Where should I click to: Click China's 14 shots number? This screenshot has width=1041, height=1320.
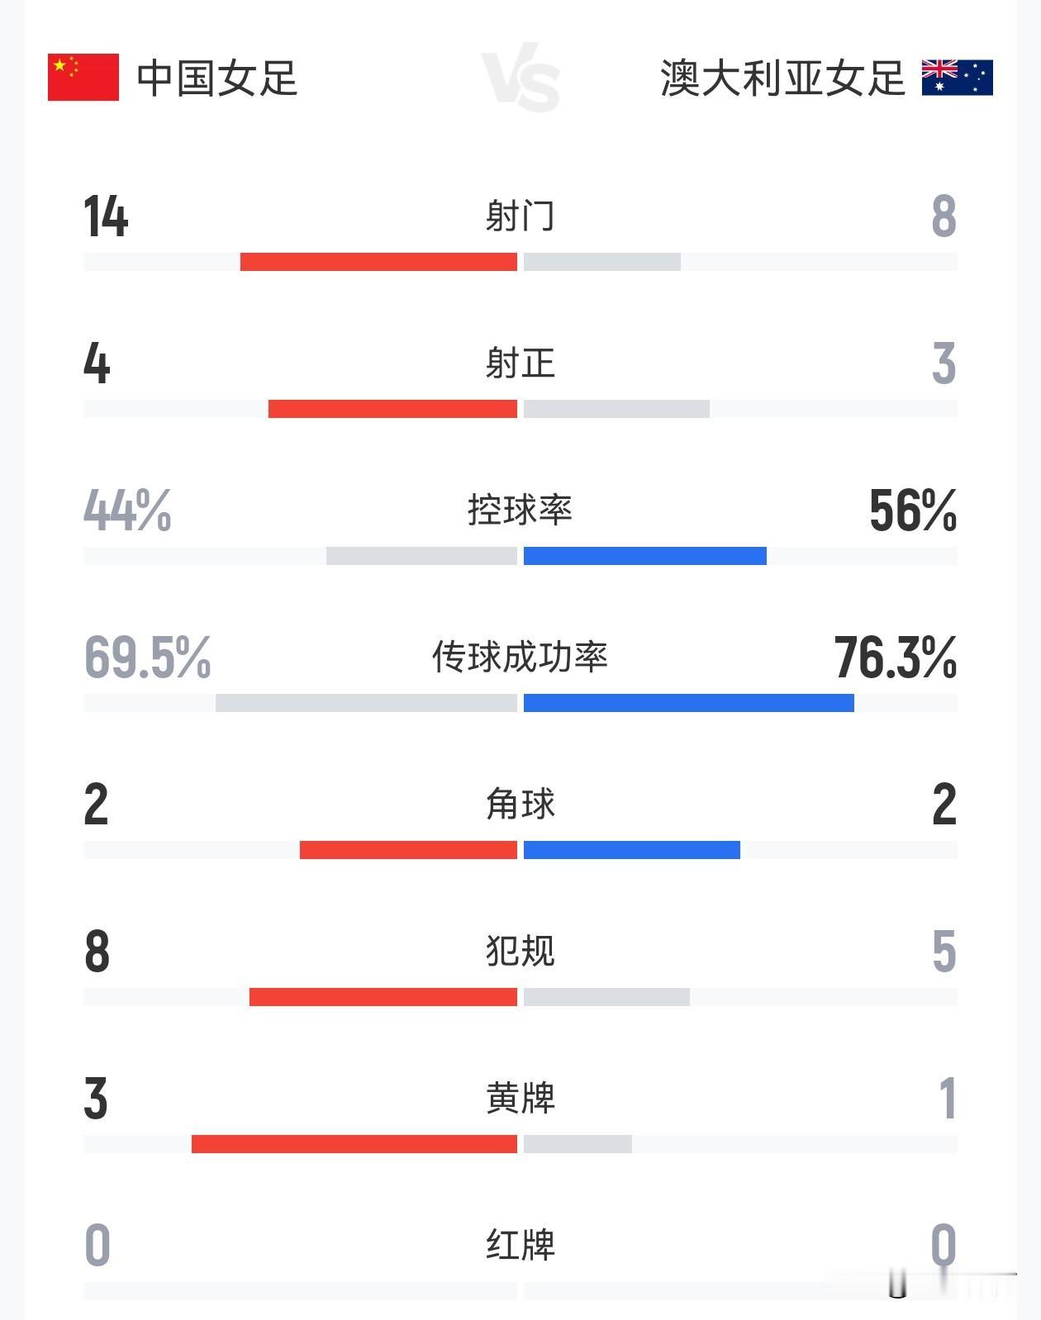[106, 217]
